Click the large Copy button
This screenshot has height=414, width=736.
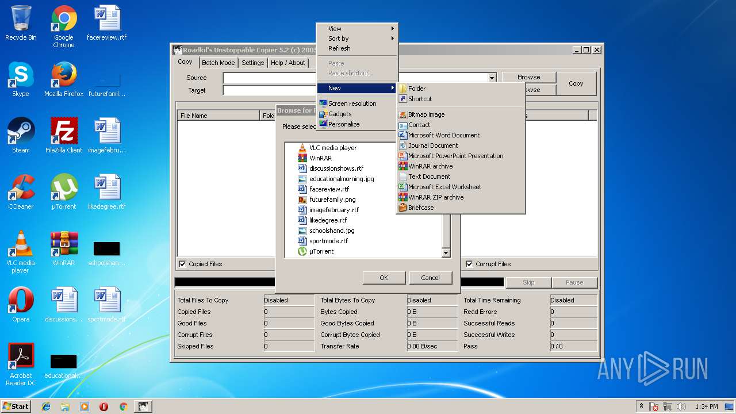(576, 83)
